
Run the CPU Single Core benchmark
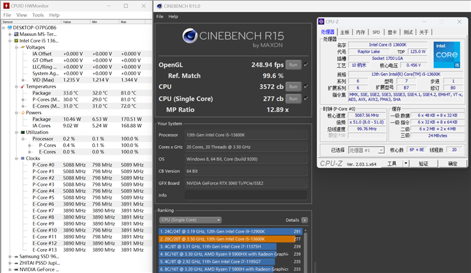coord(293,99)
